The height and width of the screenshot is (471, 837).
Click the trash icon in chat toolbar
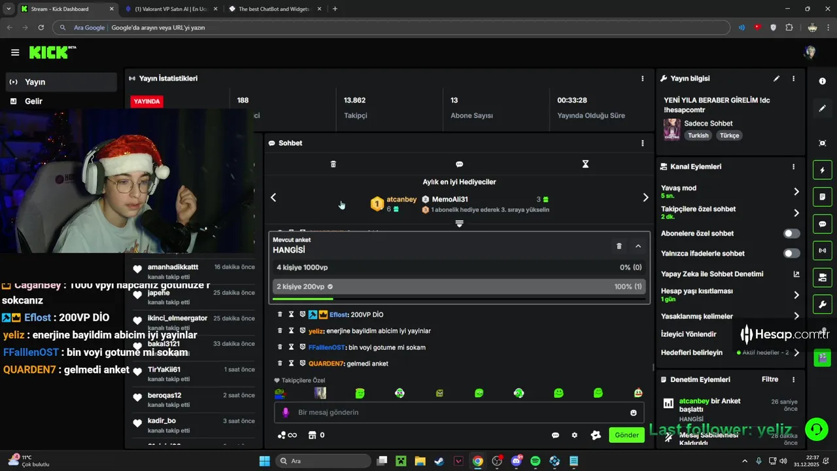point(333,164)
